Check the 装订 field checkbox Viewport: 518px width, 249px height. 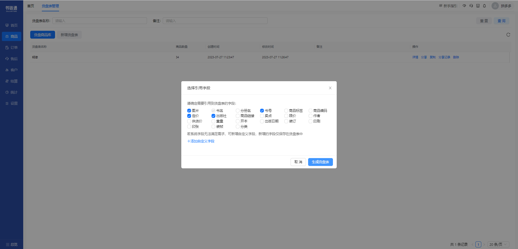(x=286, y=121)
